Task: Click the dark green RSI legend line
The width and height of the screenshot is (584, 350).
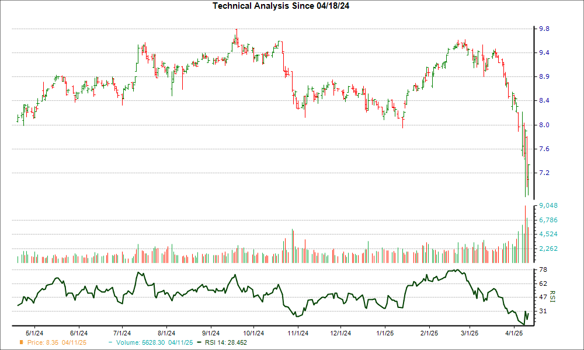Action: [200, 343]
